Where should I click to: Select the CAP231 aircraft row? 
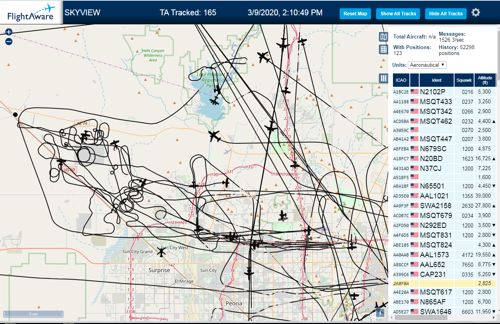pyautogui.click(x=444, y=275)
